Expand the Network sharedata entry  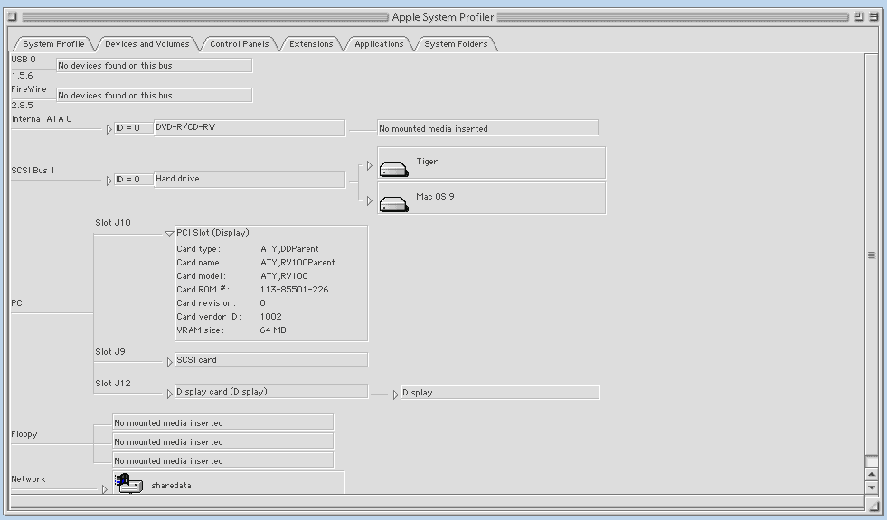105,489
